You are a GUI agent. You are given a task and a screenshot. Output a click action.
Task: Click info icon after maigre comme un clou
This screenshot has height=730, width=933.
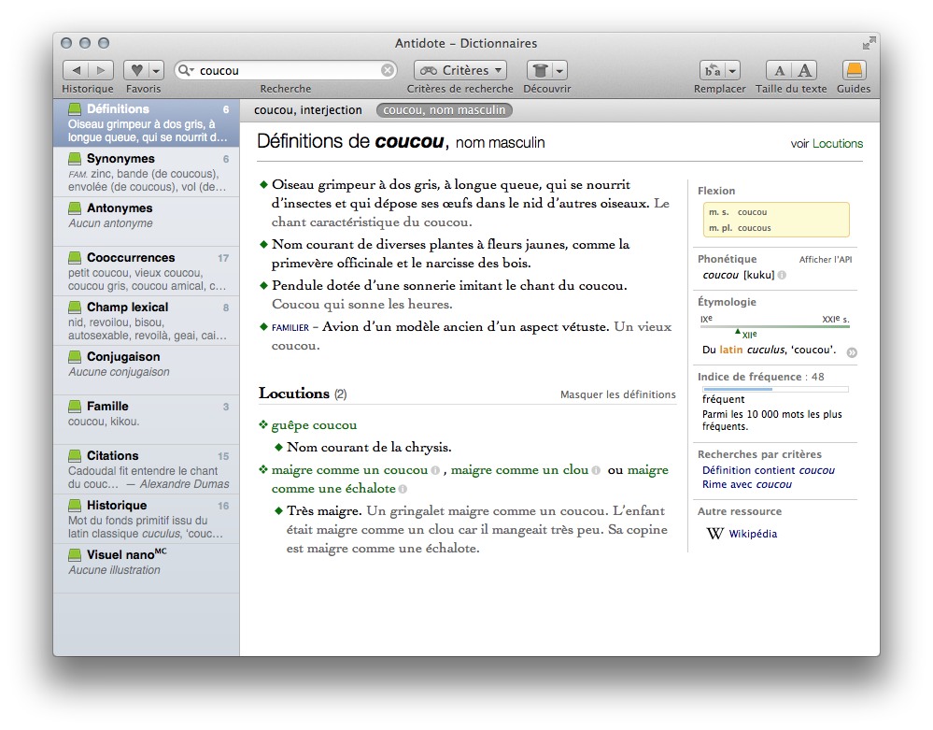(596, 470)
